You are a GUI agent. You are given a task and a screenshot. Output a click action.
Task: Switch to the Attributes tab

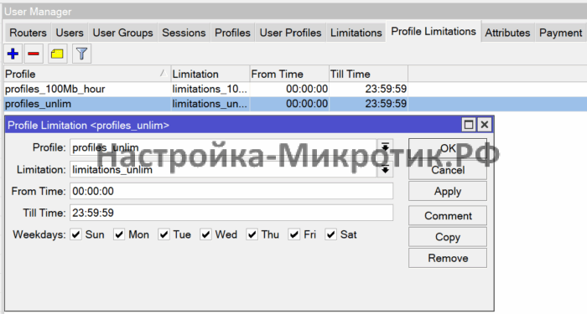tap(507, 33)
